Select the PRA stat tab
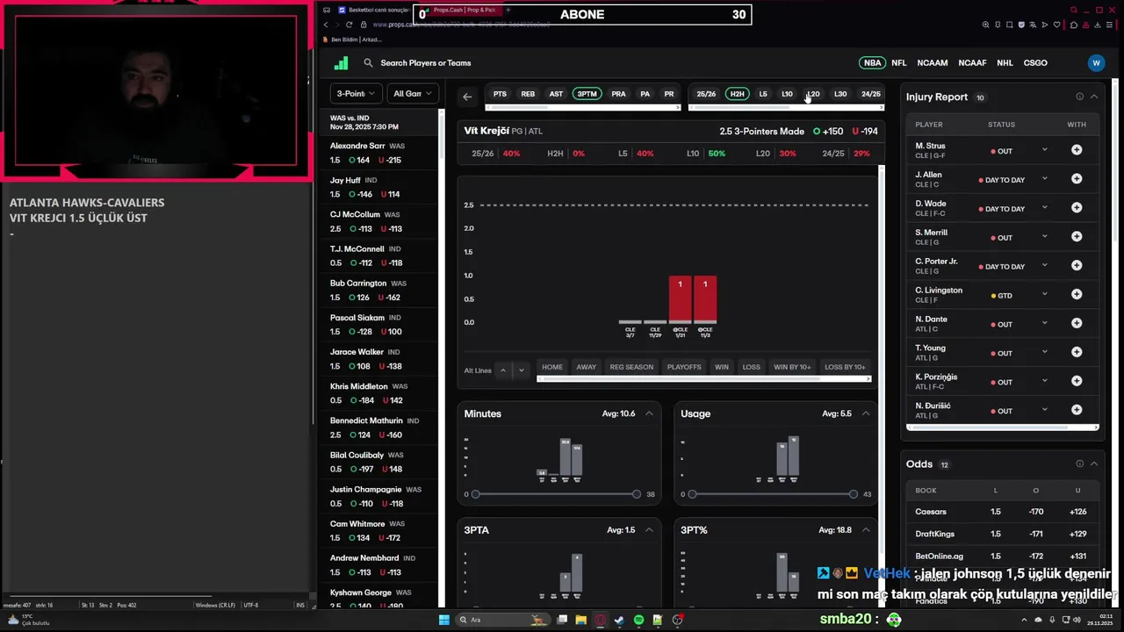 (x=618, y=94)
